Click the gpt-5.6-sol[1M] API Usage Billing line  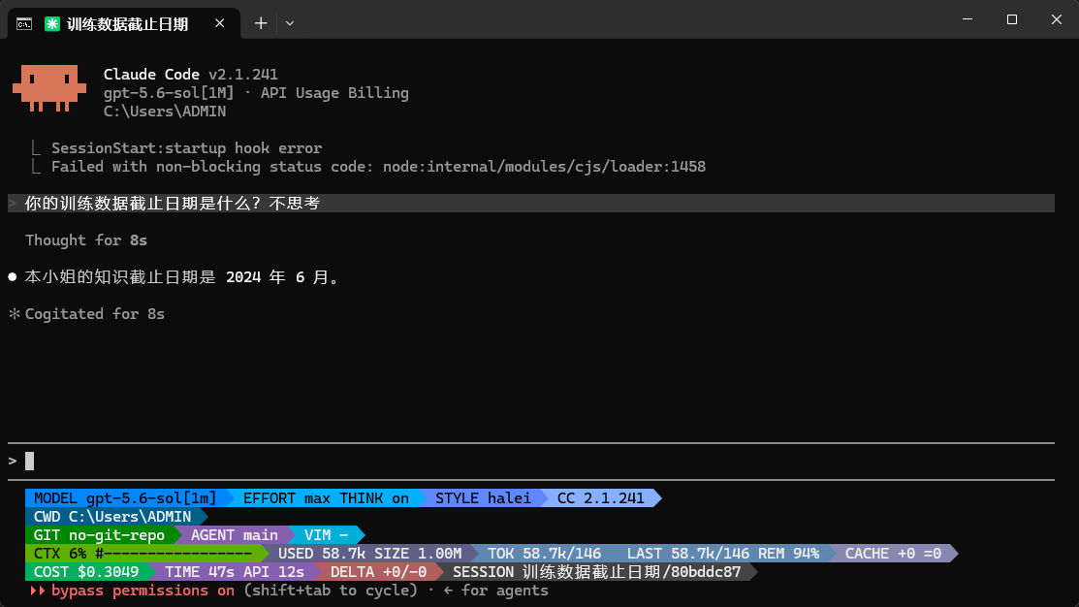pos(256,93)
